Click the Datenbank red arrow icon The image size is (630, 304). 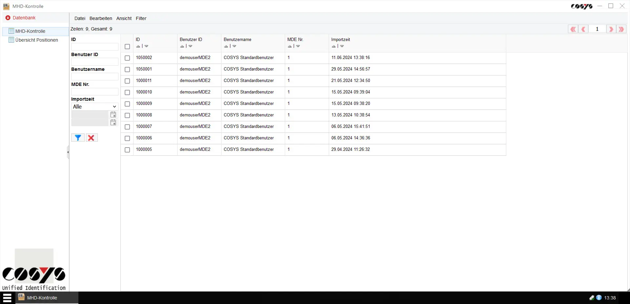pyautogui.click(x=8, y=18)
